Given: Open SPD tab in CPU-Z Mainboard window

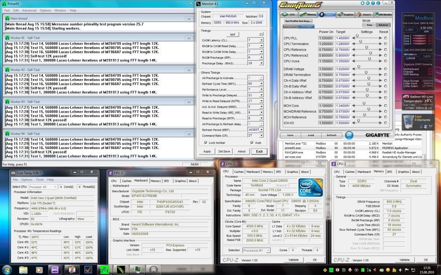Looking at the screenshot, I should (167, 181).
